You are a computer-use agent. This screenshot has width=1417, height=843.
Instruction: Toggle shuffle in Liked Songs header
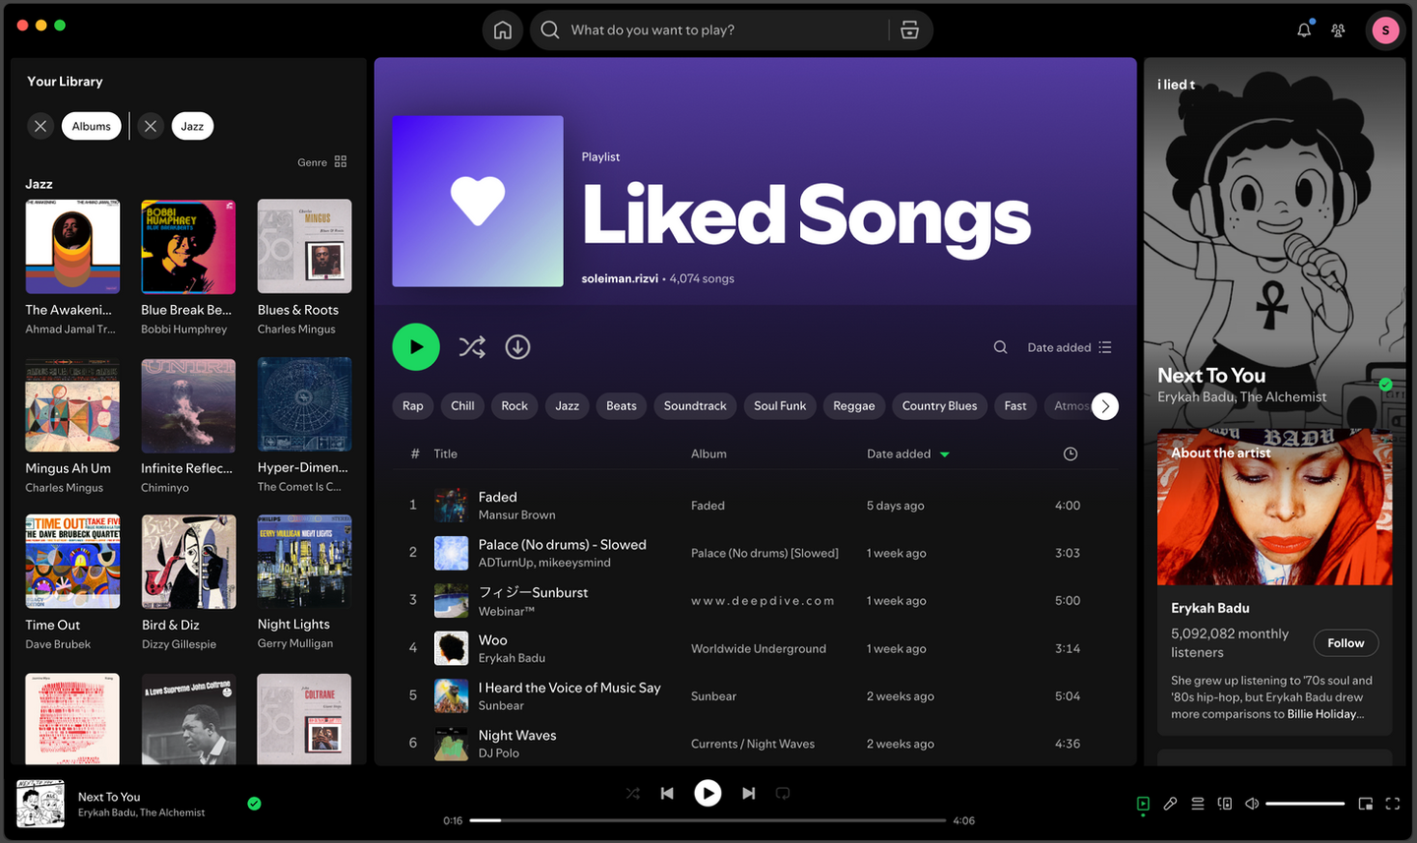point(471,347)
